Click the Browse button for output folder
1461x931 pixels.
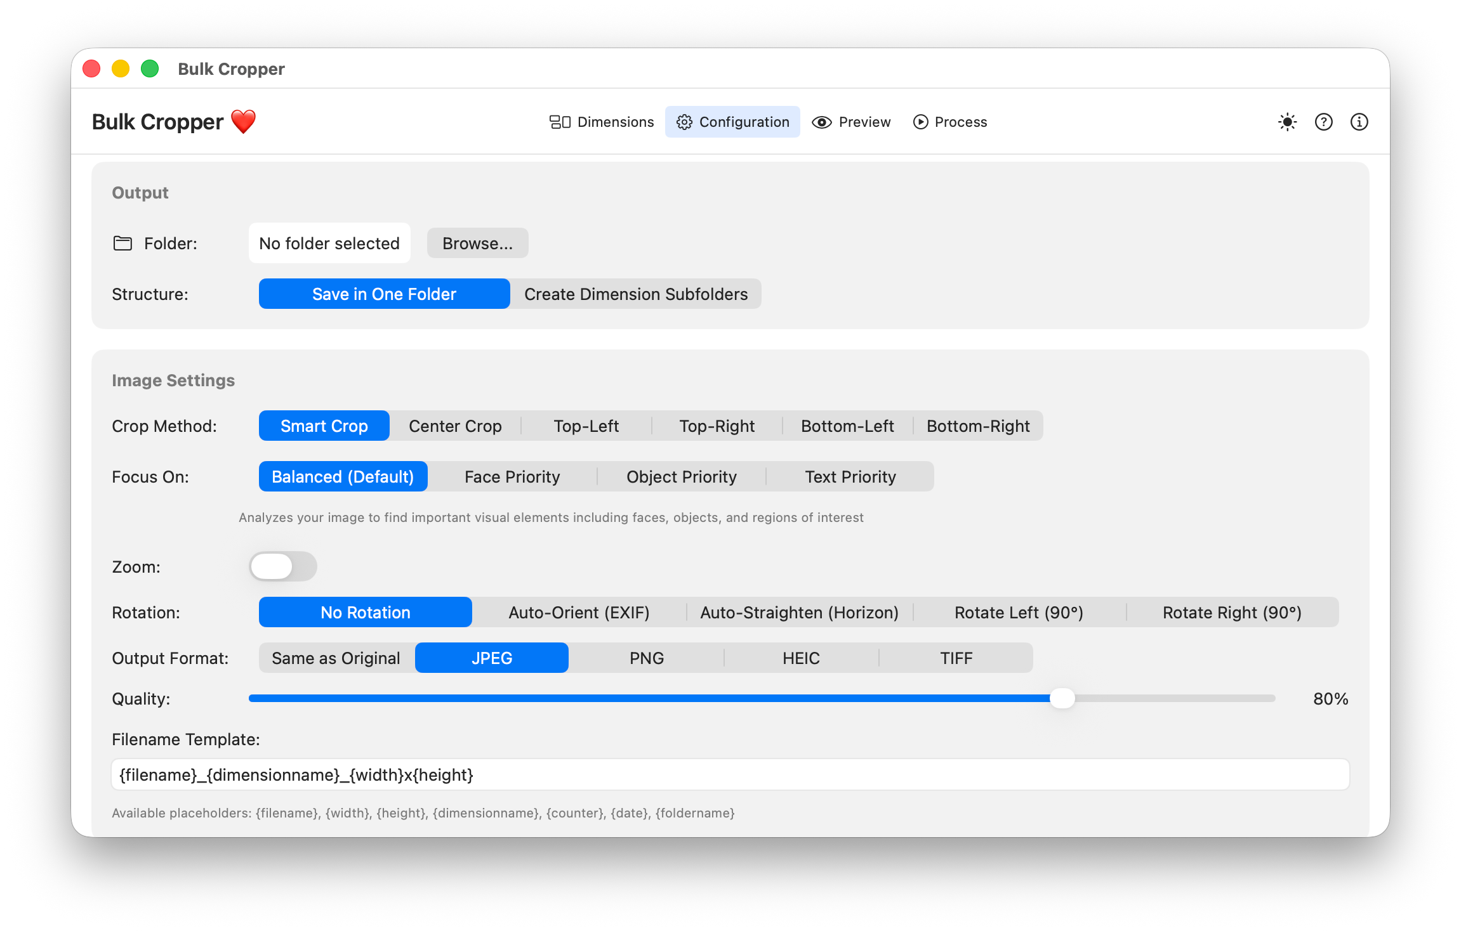477,243
